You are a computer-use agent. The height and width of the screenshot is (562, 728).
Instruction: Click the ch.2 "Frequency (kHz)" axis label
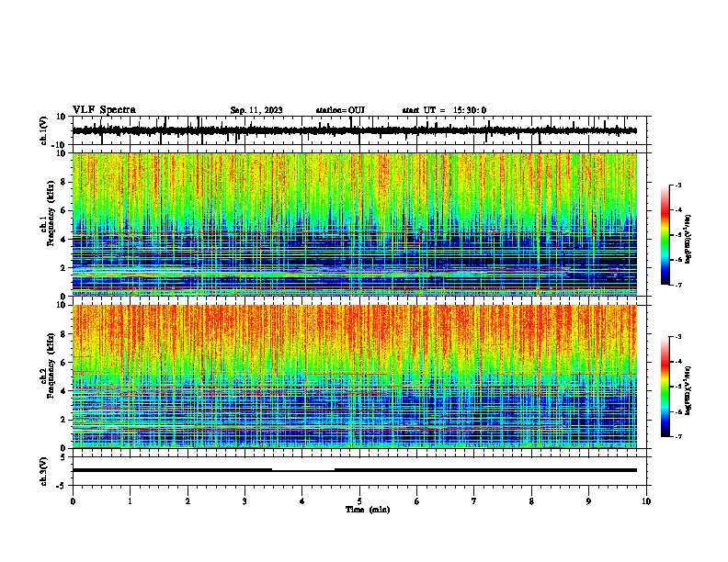pos(51,365)
